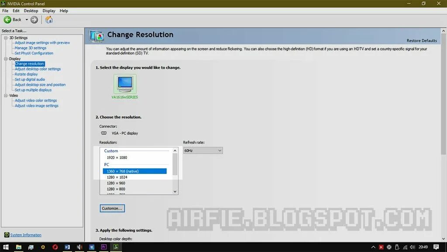Open Adjust desktop color settings
This screenshot has width=447, height=252.
38,69
